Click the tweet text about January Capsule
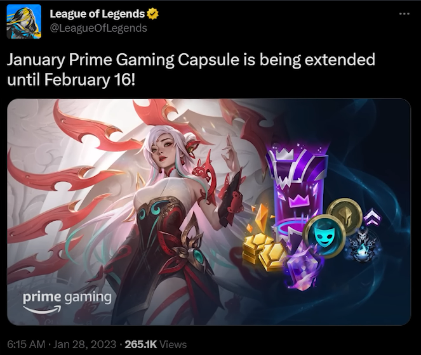421x355 pixels. click(x=191, y=70)
